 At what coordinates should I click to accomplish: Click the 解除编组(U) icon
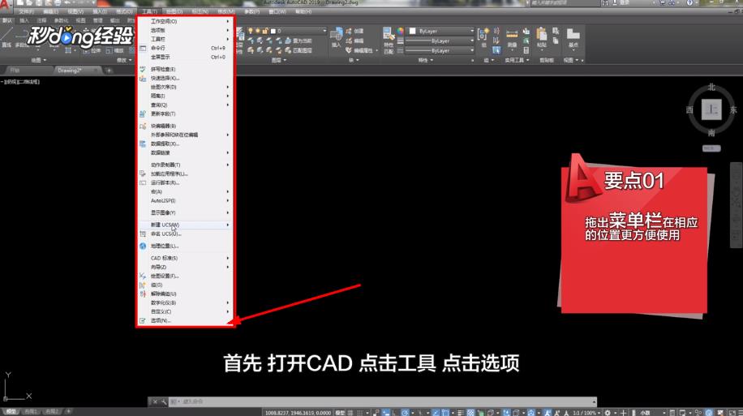(143, 294)
